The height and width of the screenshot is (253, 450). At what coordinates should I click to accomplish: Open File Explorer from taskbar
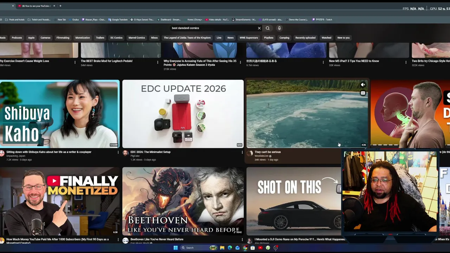222,248
